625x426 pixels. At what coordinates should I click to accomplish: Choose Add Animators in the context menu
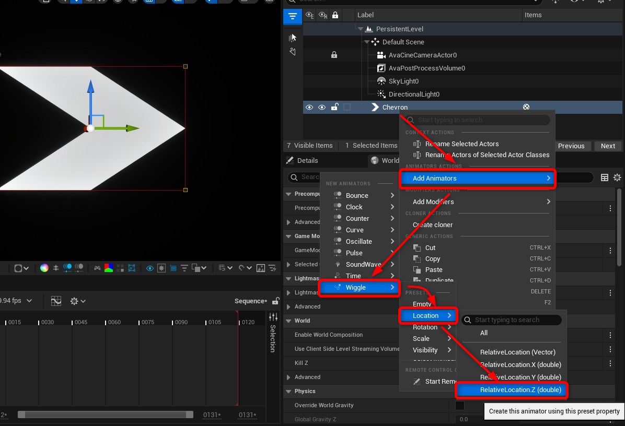pos(478,178)
